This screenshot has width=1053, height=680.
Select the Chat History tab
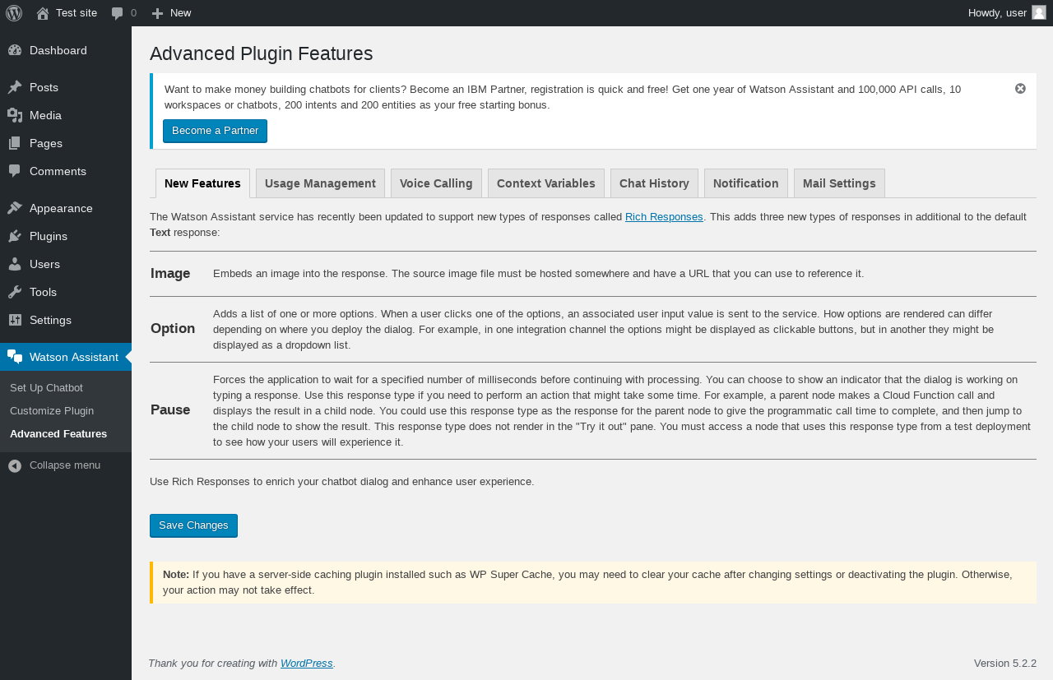click(654, 183)
